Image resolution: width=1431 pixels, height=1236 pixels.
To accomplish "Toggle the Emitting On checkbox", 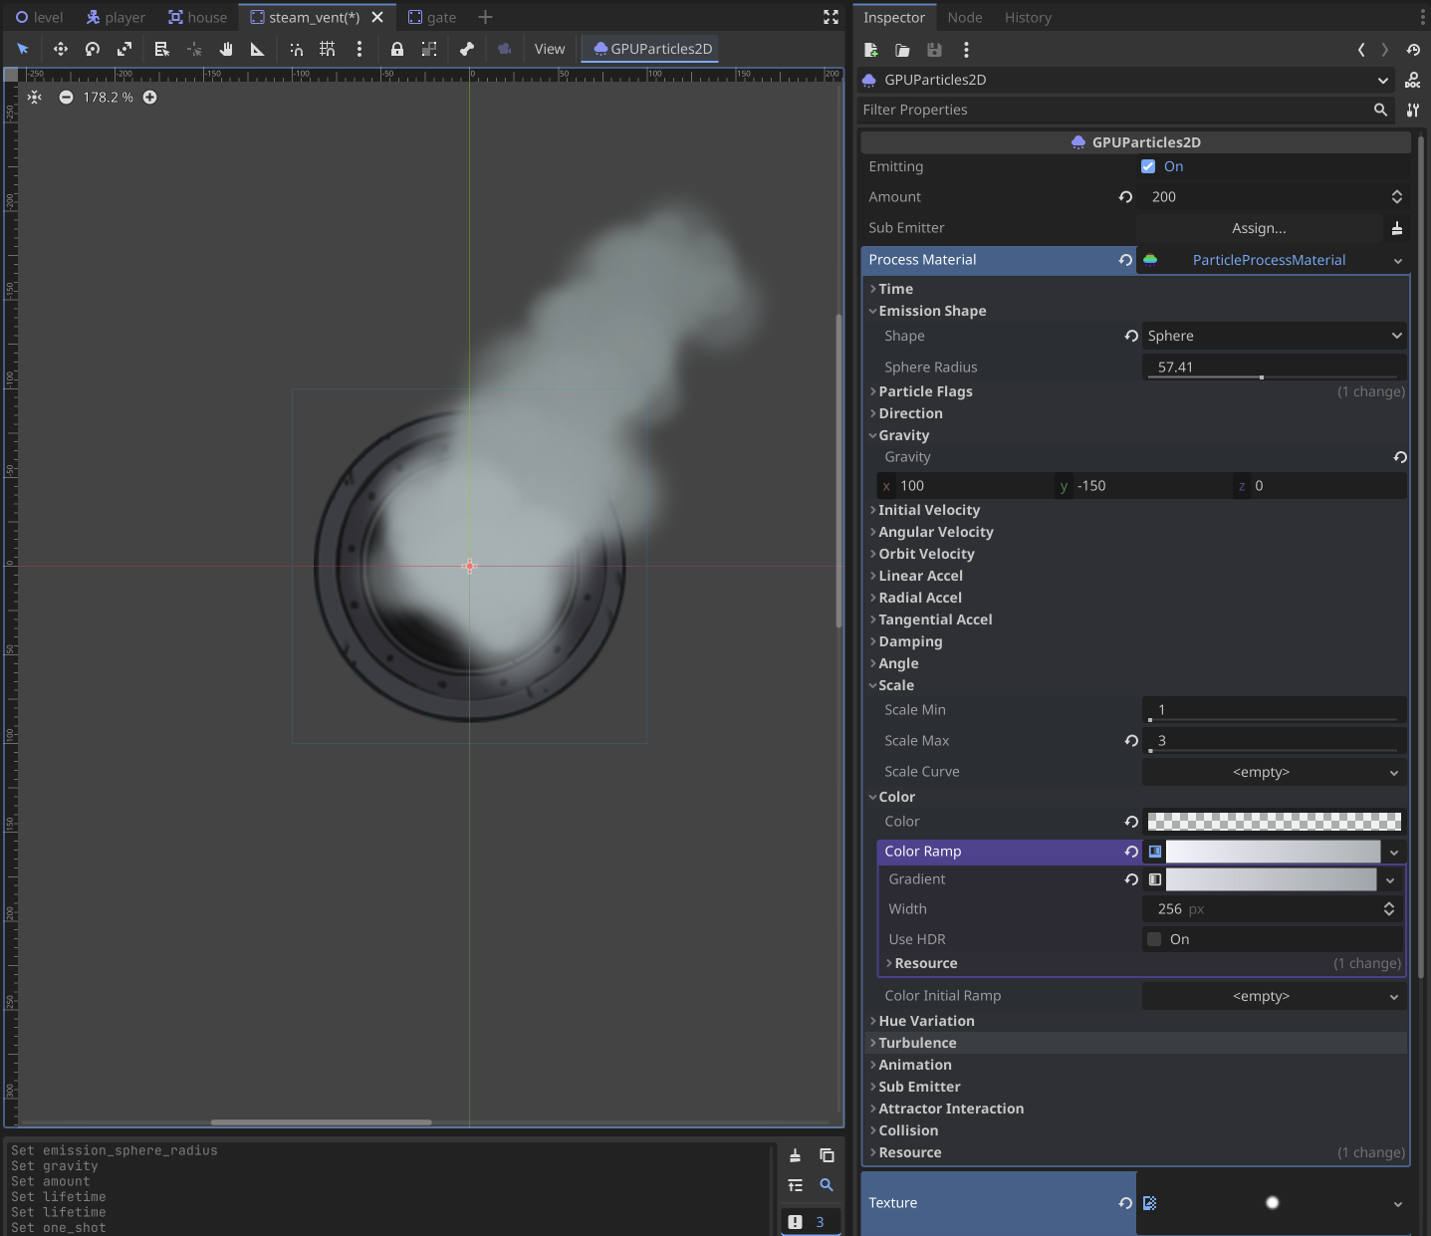I will [x=1148, y=166].
